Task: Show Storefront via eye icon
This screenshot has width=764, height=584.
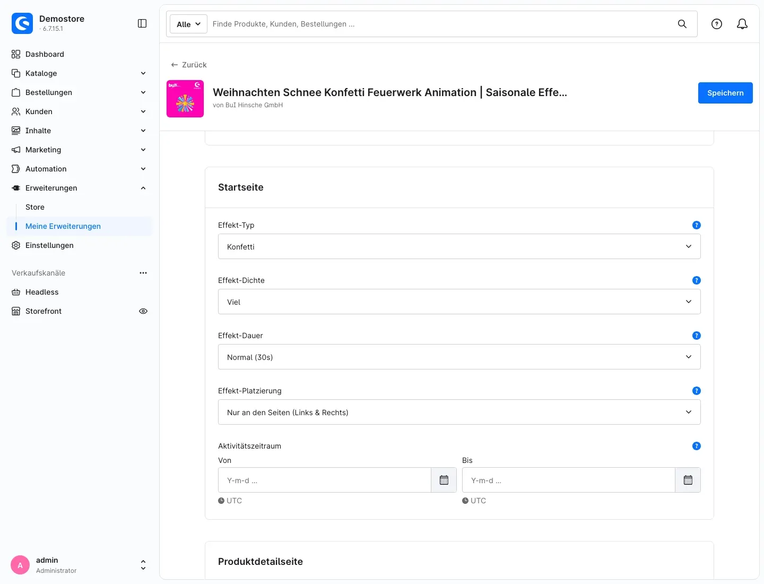Action: click(x=143, y=311)
